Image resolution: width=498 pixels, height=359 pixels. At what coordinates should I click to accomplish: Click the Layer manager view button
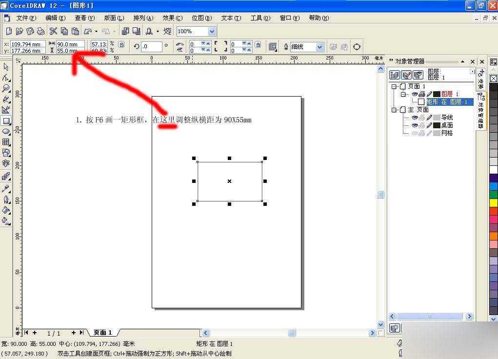coord(418,75)
